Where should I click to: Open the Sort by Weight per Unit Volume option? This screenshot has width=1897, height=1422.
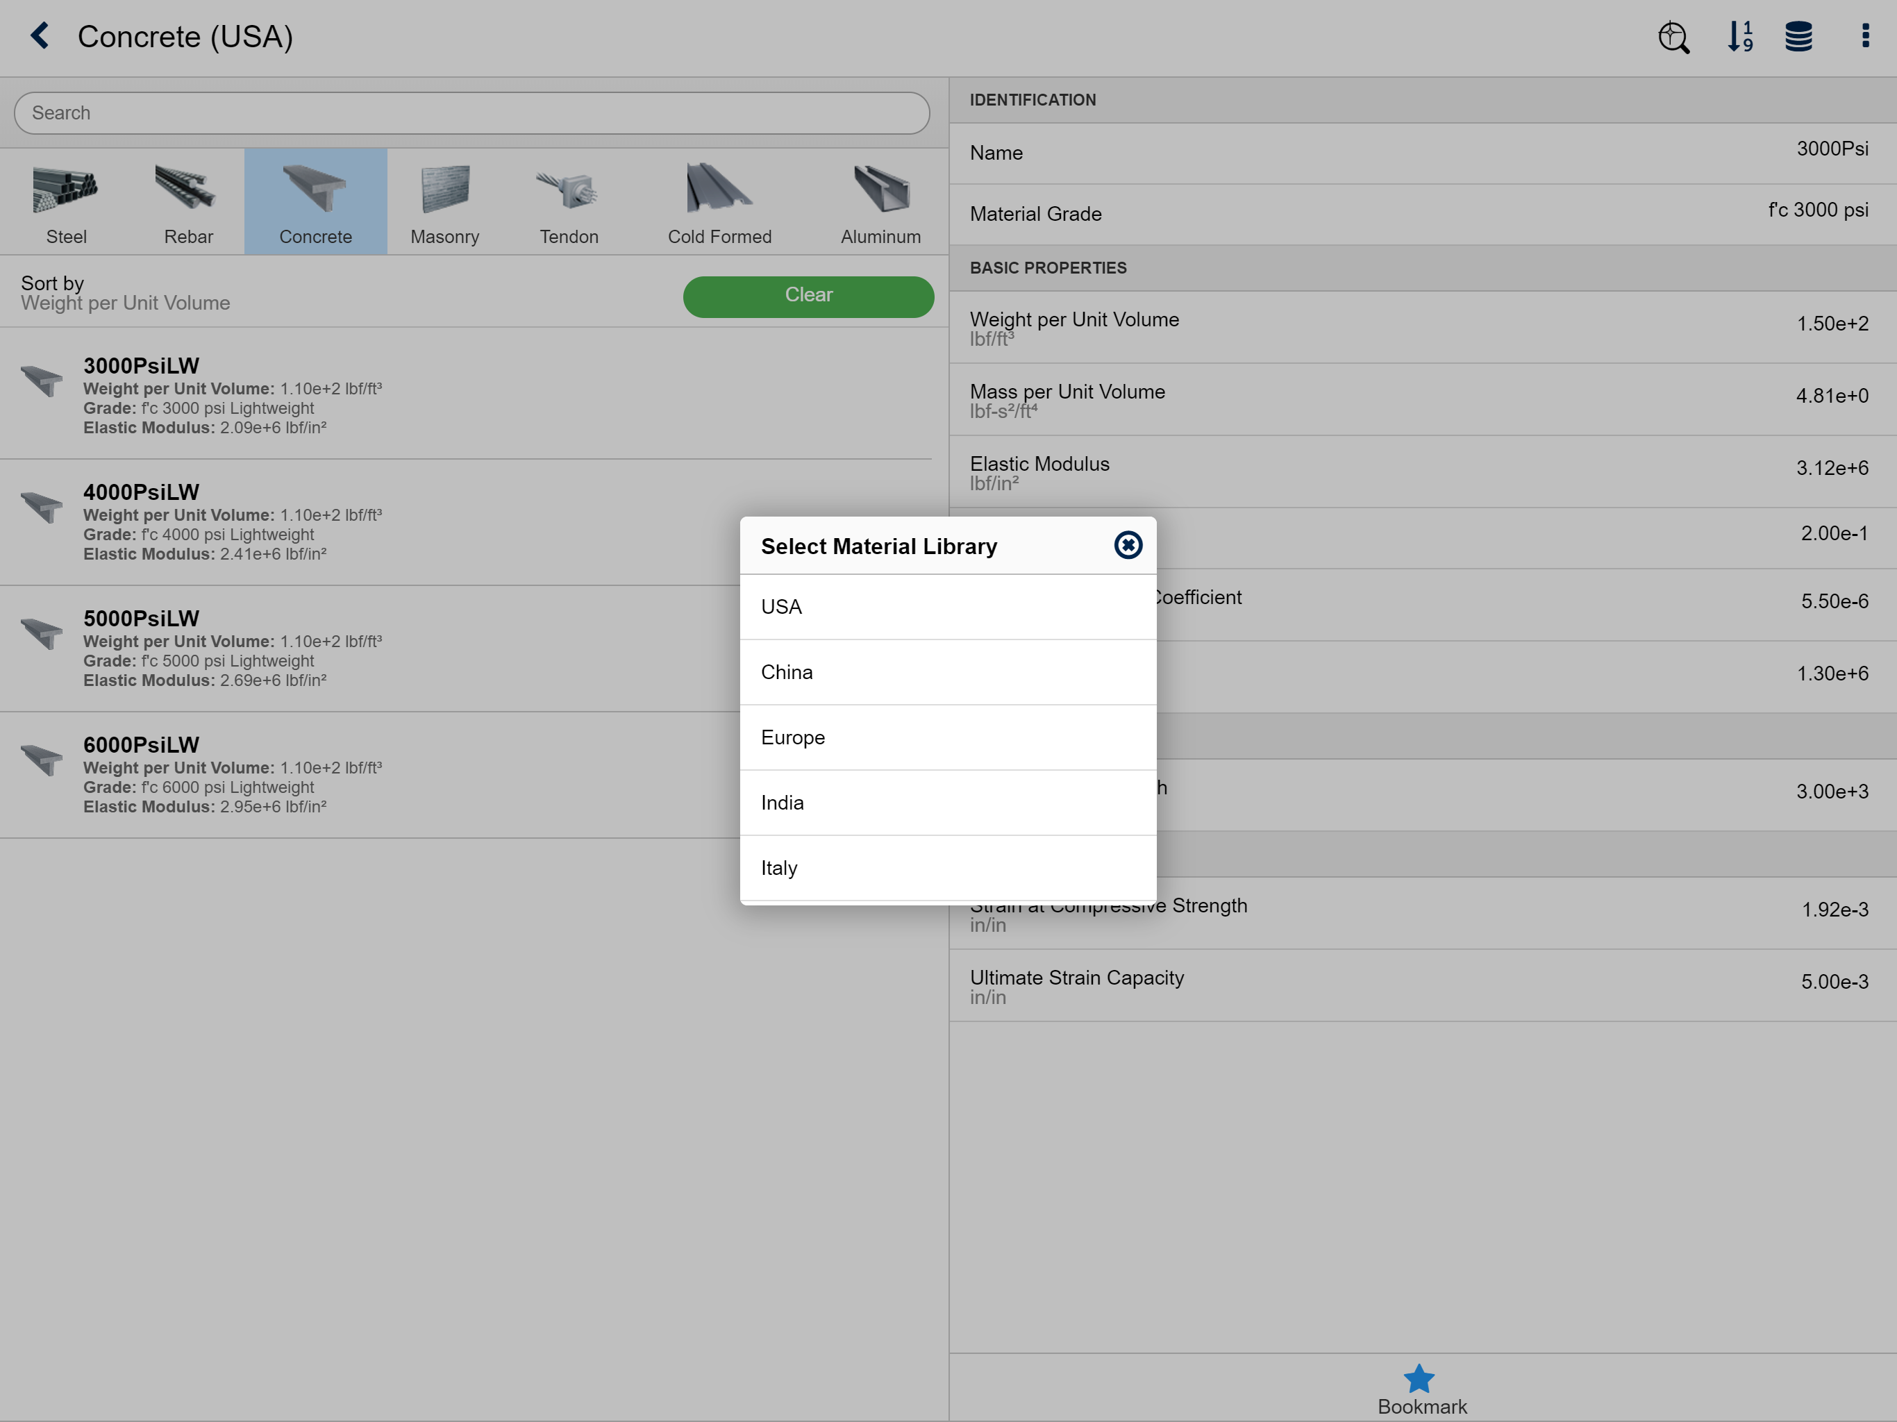(x=125, y=293)
